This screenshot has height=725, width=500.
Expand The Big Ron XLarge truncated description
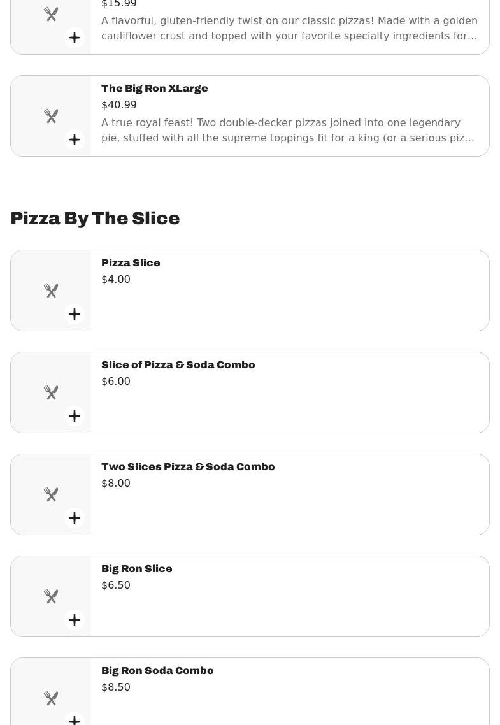point(287,131)
